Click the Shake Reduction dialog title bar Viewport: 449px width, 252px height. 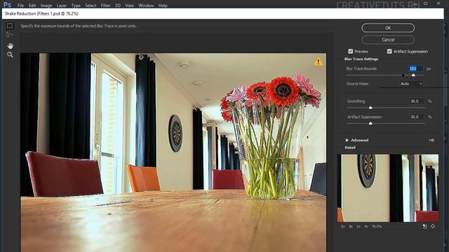[223, 14]
